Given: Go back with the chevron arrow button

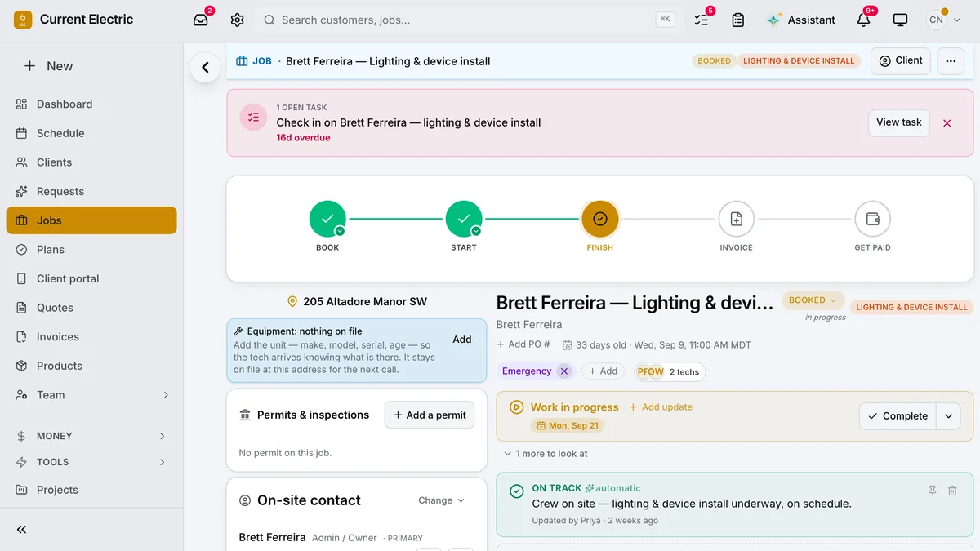Looking at the screenshot, I should [x=205, y=68].
